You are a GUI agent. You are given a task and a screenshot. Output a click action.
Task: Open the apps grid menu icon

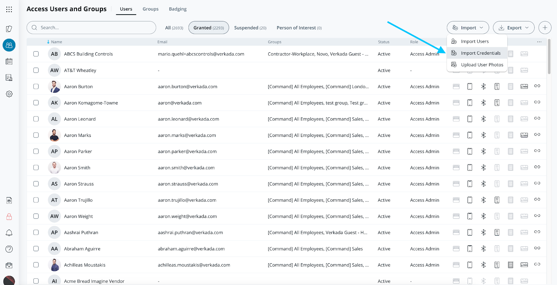click(9, 9)
